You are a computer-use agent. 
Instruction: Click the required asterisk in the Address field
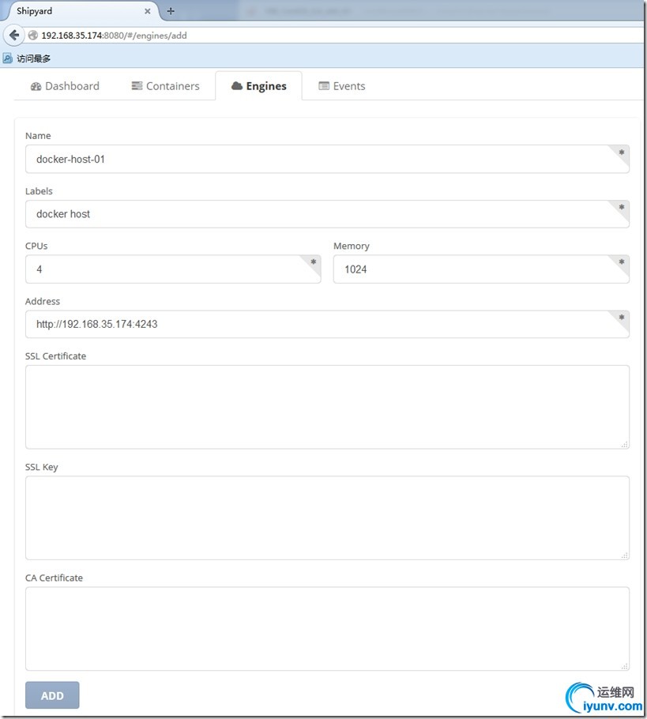pos(621,318)
